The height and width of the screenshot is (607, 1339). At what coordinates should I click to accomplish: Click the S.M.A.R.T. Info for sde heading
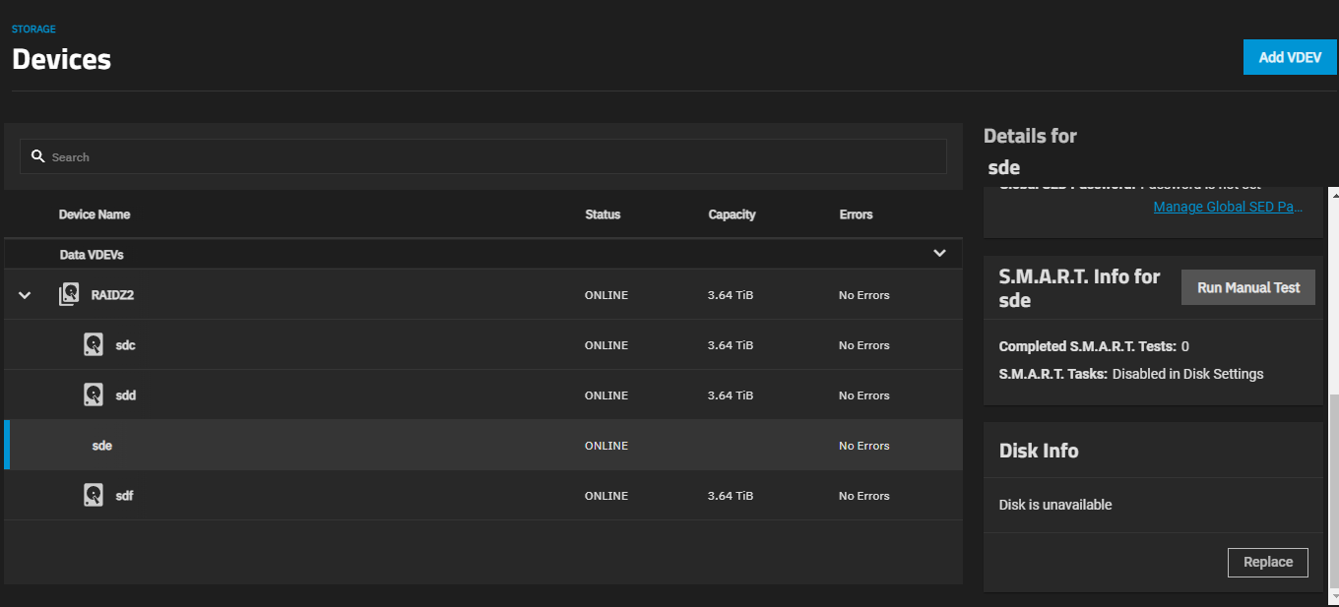click(1080, 288)
